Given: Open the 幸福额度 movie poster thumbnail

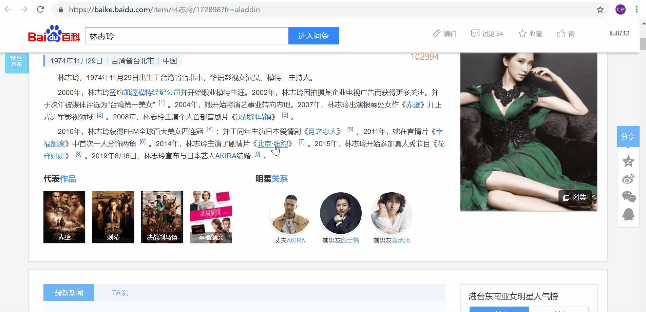Looking at the screenshot, I should pos(211,217).
